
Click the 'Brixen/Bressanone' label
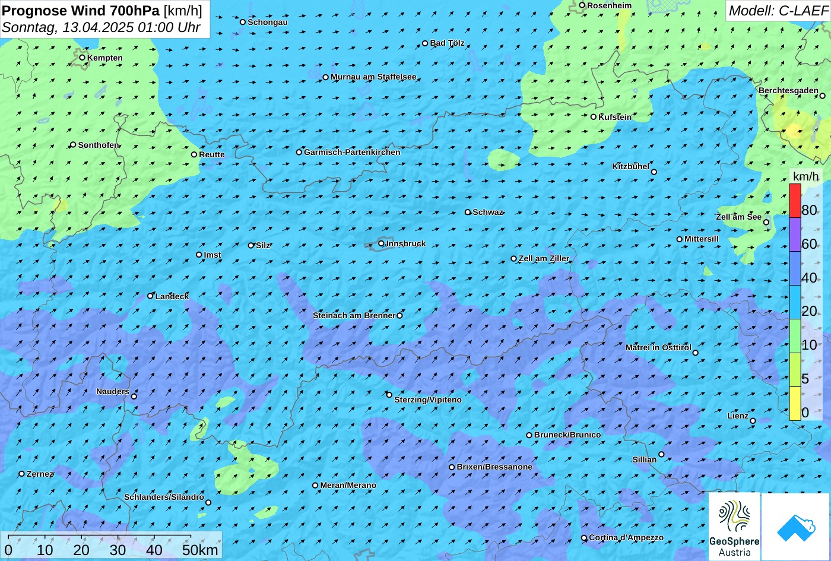(494, 467)
